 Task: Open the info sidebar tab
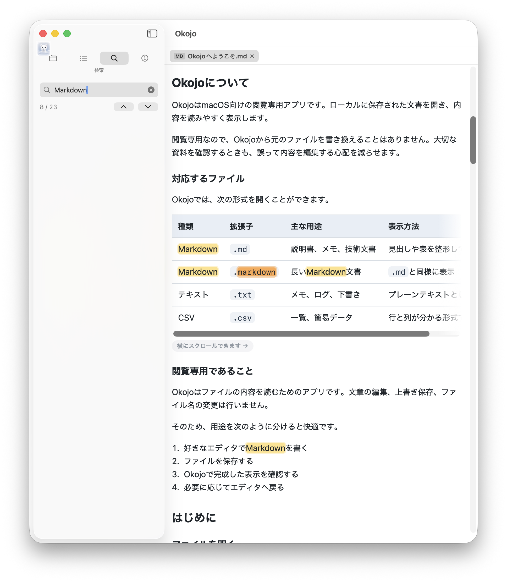pos(145,58)
